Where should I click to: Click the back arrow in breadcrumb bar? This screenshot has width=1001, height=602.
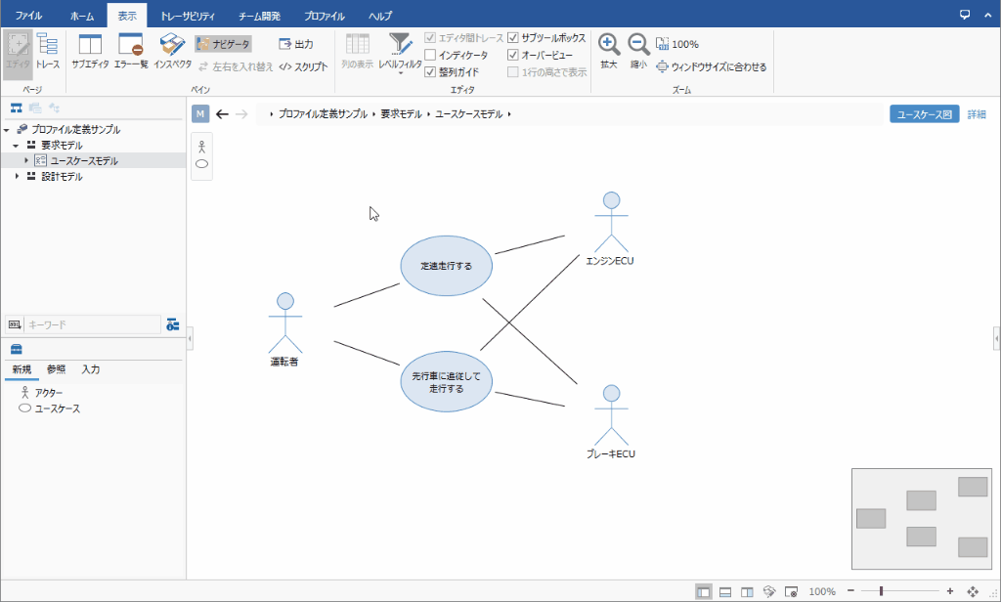pyautogui.click(x=222, y=114)
